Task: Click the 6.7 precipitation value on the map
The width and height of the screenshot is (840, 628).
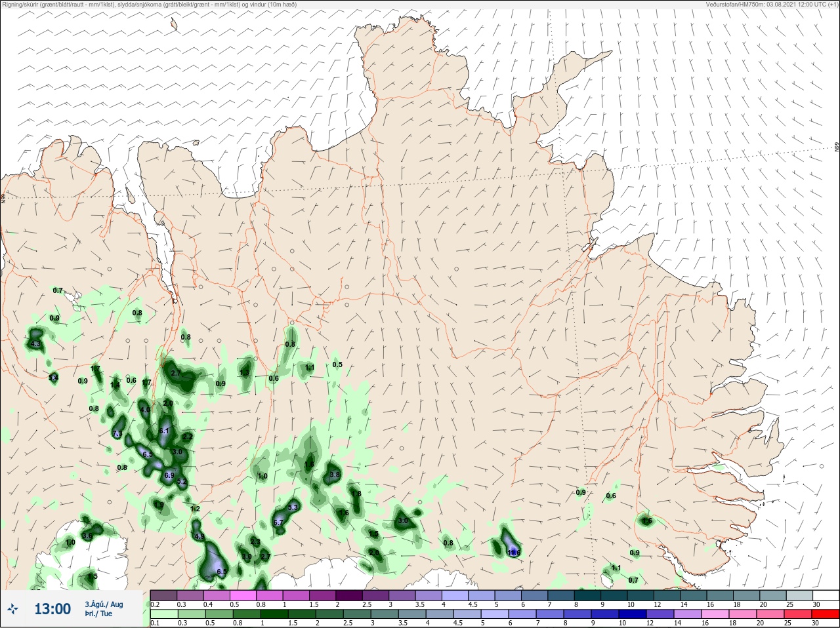Action: click(x=278, y=523)
